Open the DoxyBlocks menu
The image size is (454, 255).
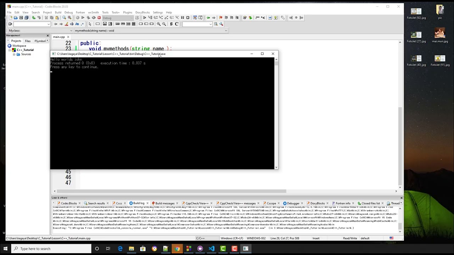click(142, 12)
